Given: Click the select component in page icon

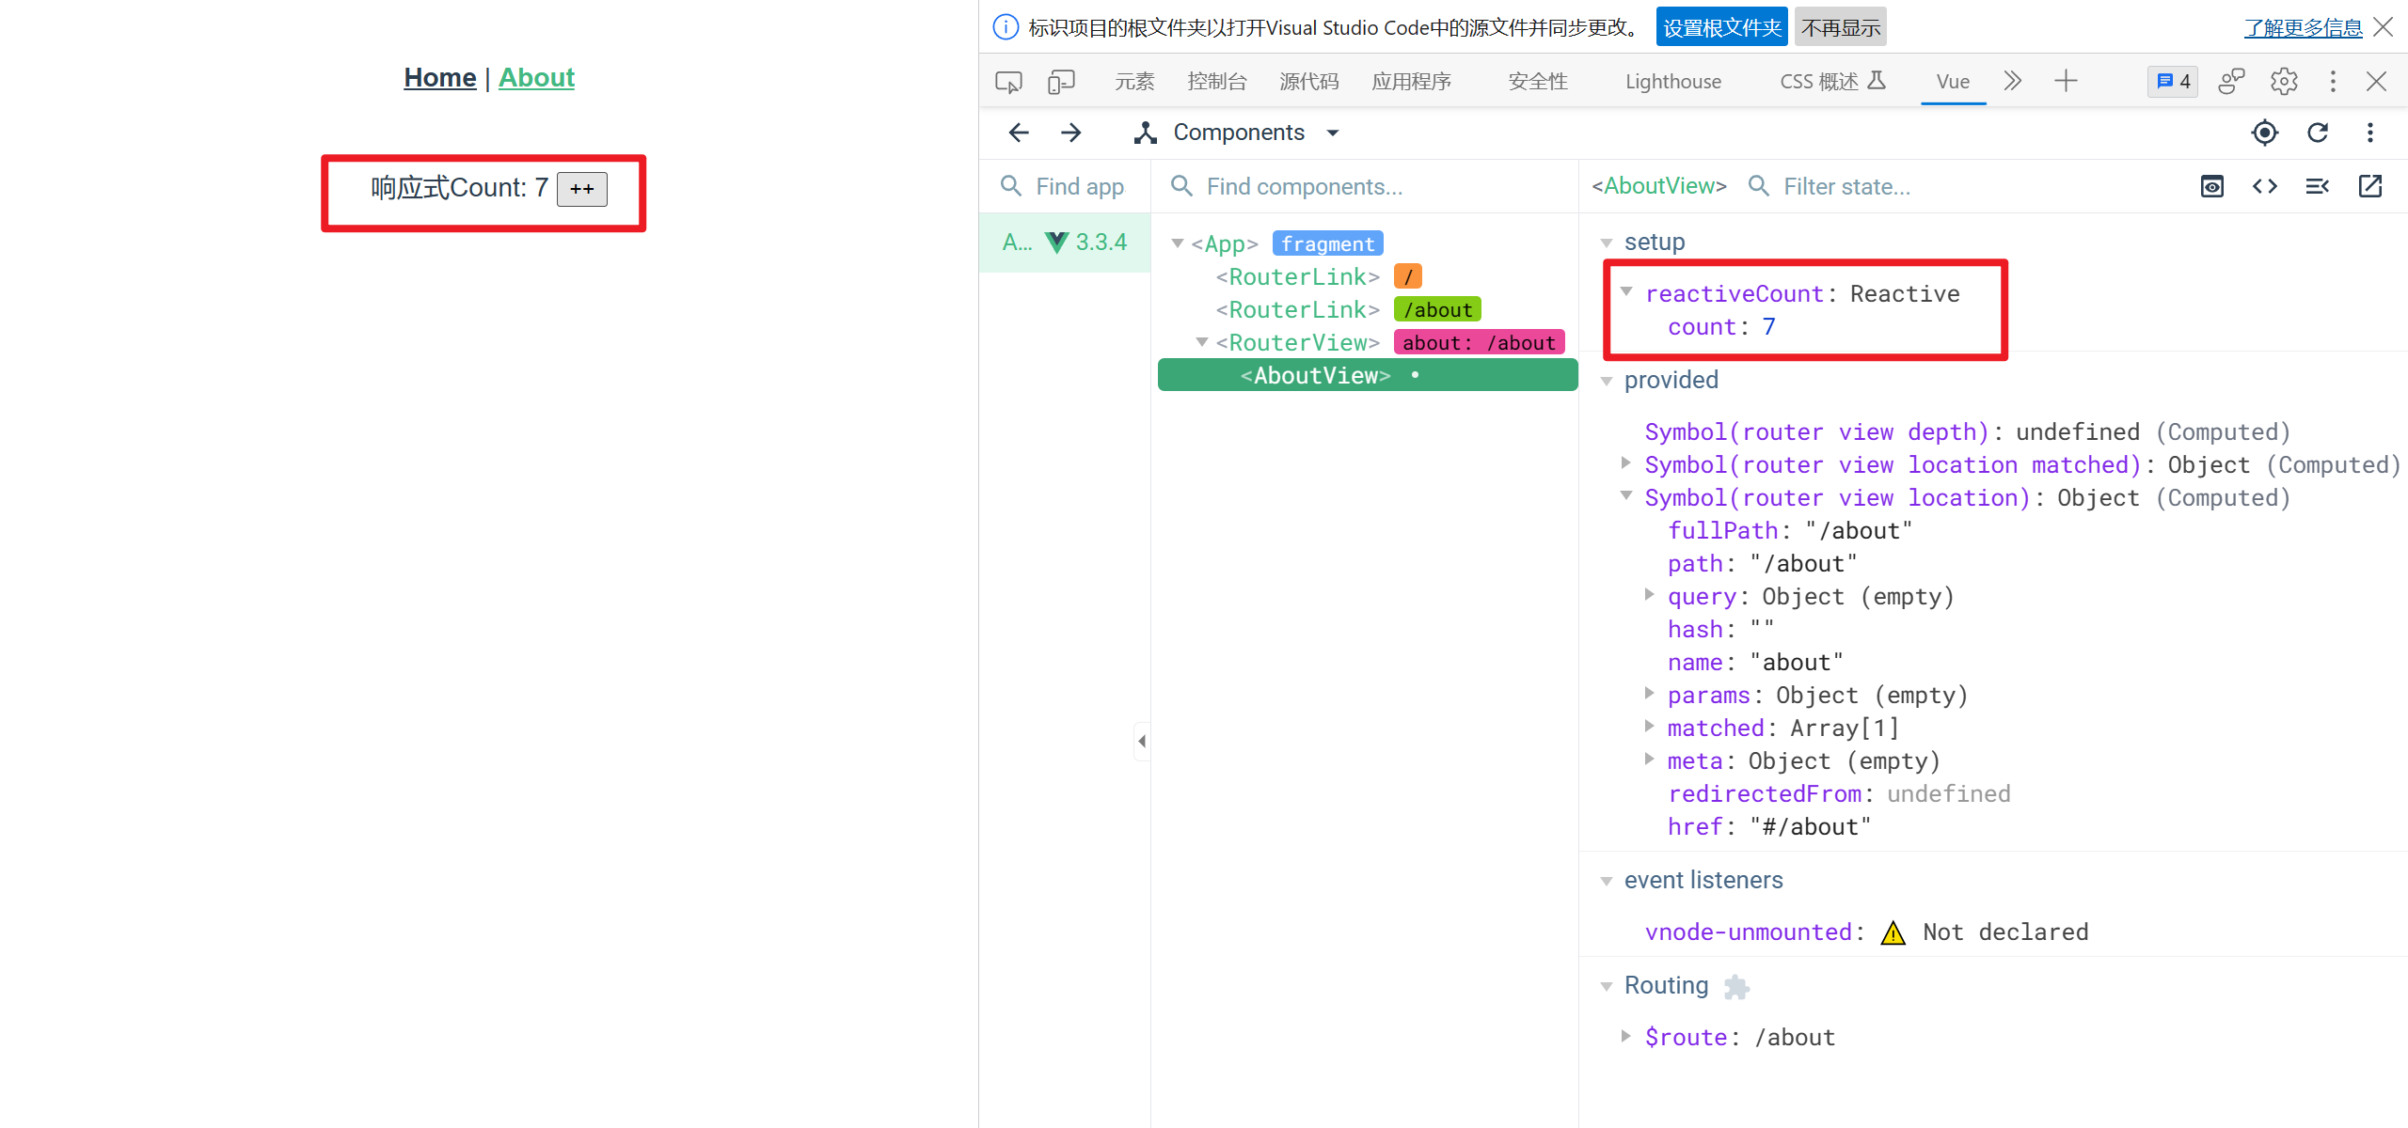Looking at the screenshot, I should point(2264,133).
